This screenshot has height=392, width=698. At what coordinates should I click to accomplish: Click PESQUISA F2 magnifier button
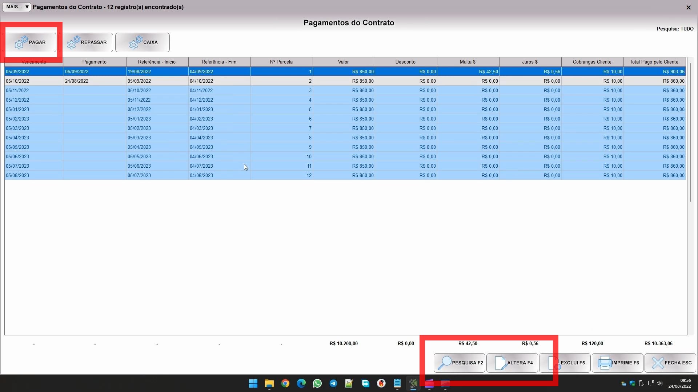point(460,363)
